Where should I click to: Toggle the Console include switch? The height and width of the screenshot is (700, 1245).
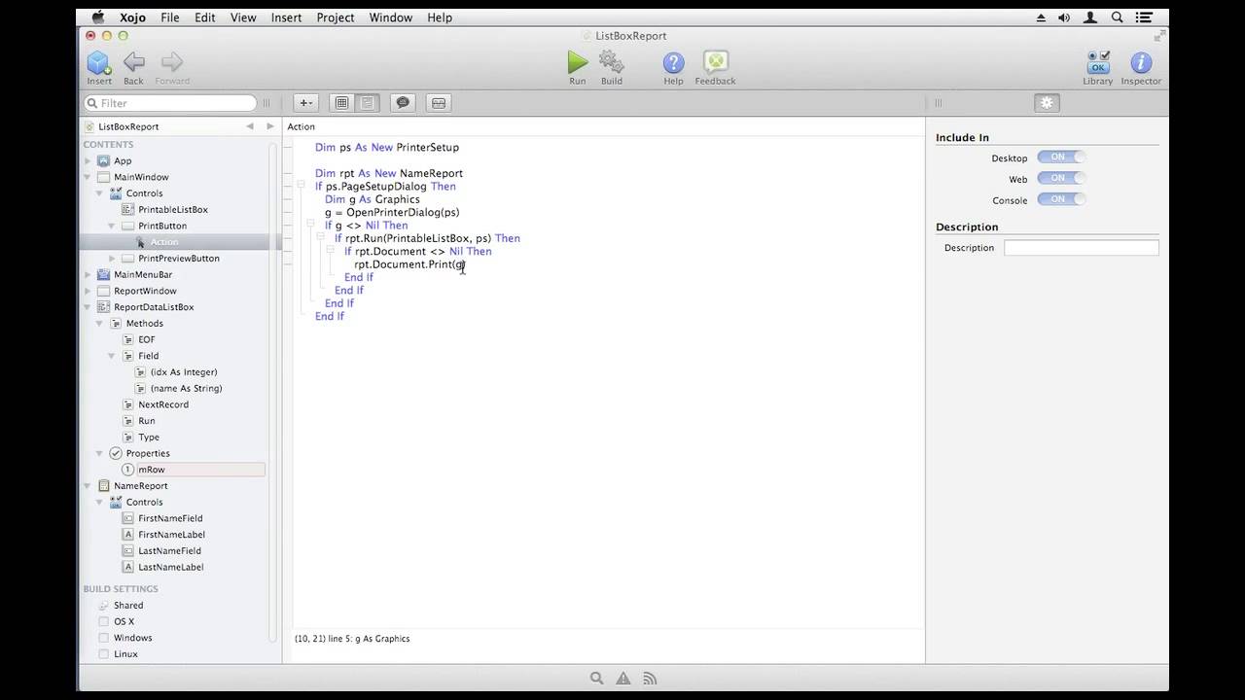[1060, 199]
